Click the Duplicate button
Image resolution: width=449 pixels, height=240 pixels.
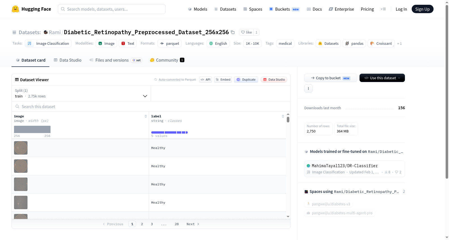point(246,80)
